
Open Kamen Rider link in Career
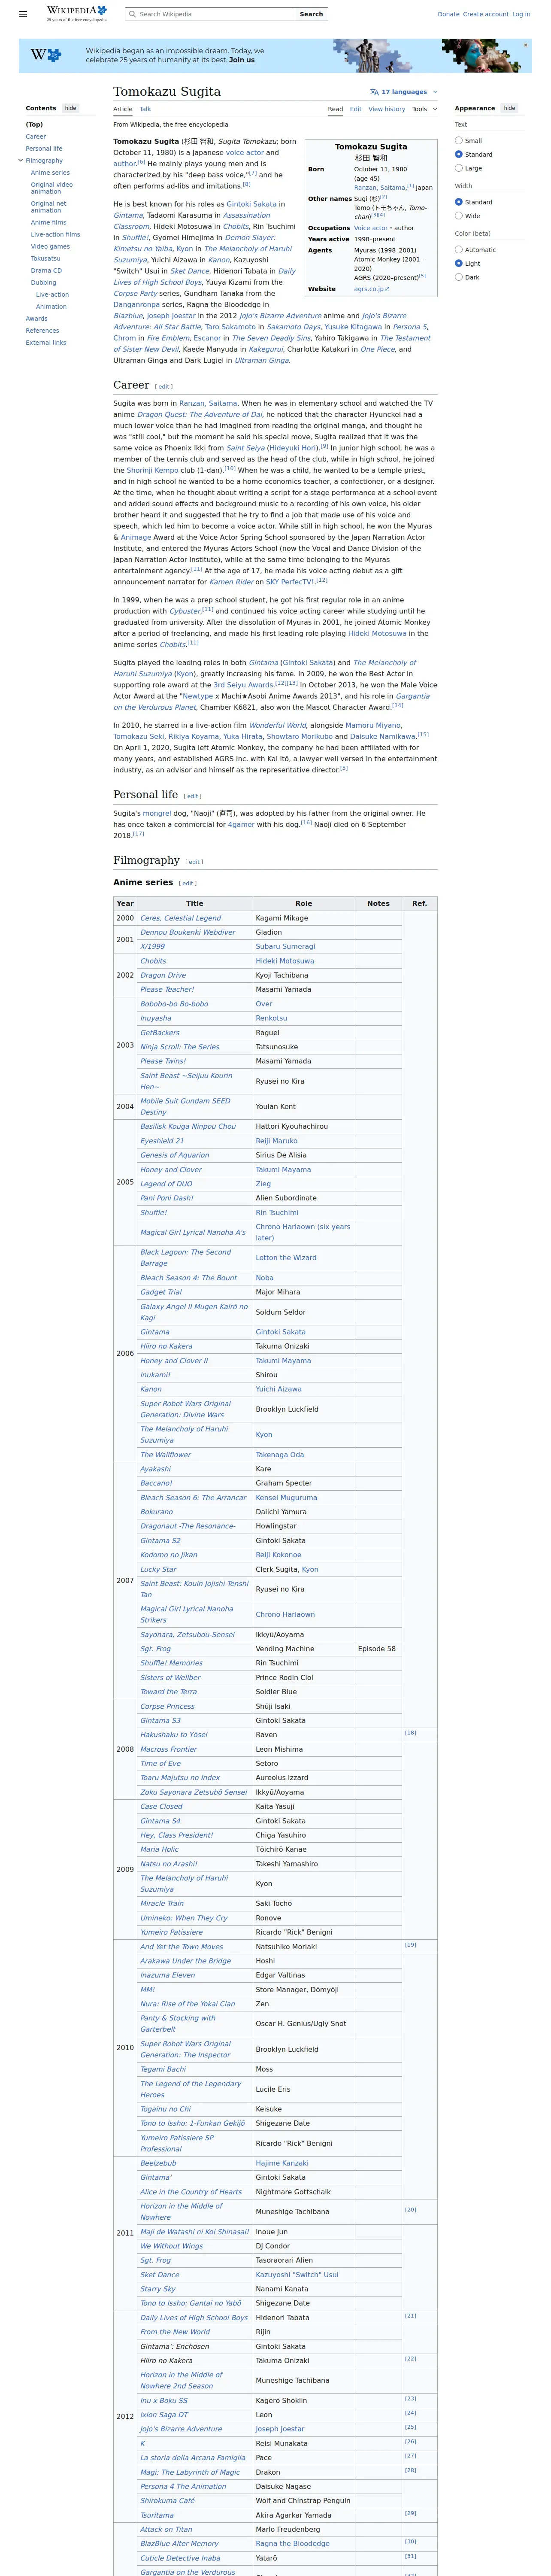pyautogui.click(x=231, y=582)
